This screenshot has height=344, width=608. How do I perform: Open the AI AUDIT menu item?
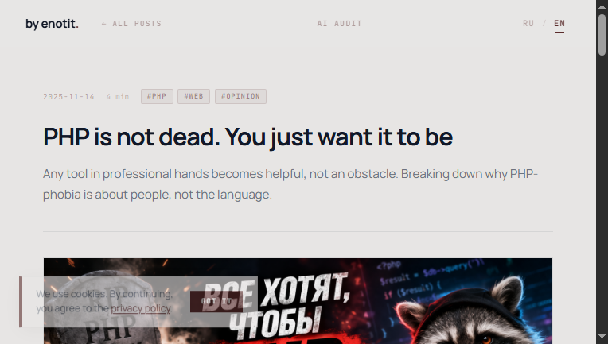(339, 24)
